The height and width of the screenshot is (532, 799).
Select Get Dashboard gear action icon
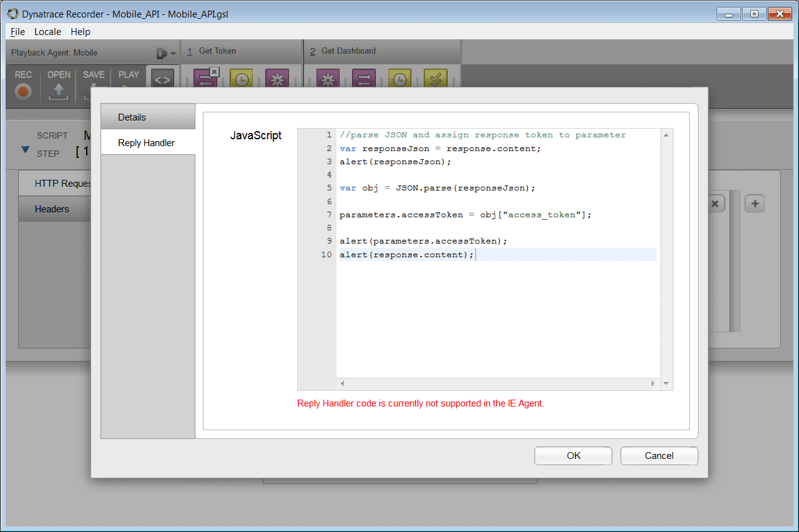click(328, 79)
